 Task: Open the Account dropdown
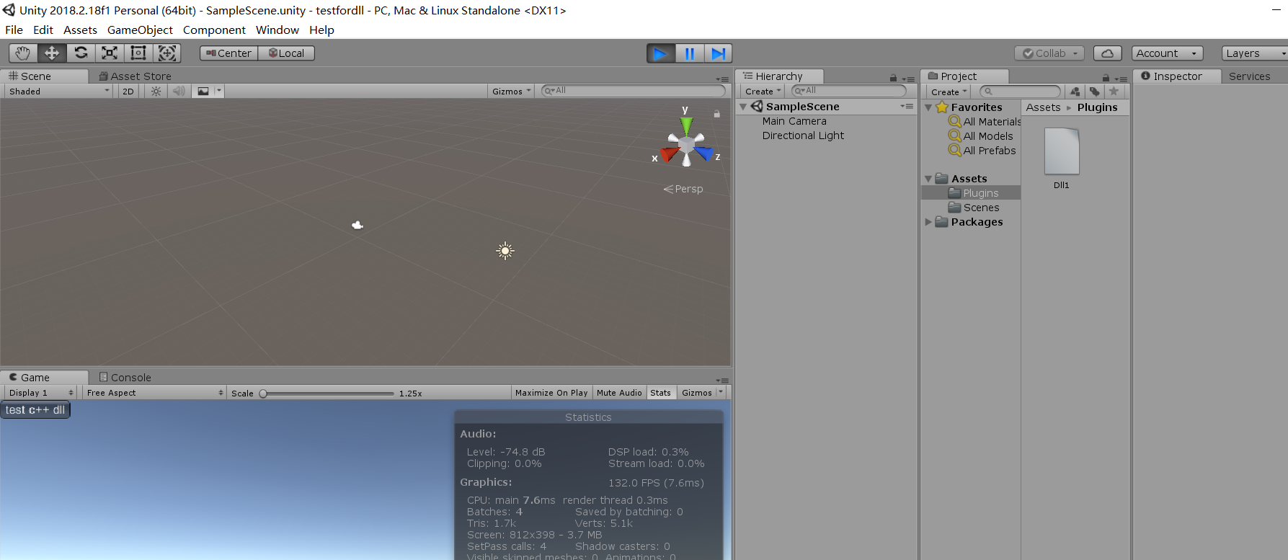(x=1168, y=53)
